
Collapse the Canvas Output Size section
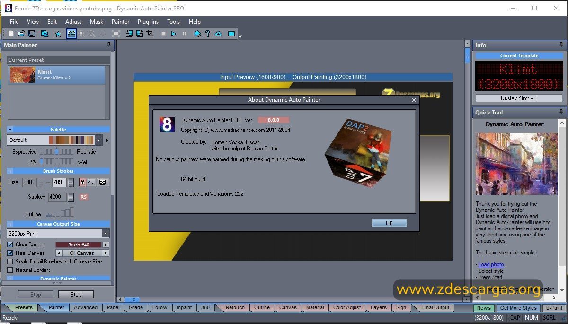[x=10, y=224]
